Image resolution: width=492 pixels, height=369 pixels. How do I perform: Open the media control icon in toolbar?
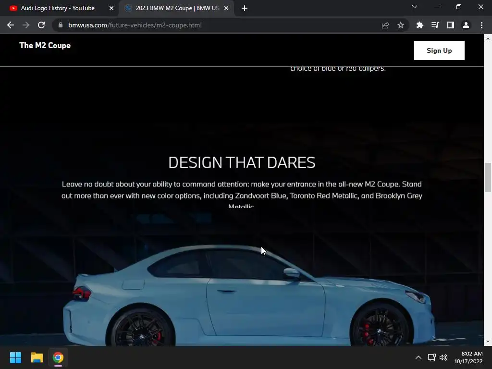[435, 25]
